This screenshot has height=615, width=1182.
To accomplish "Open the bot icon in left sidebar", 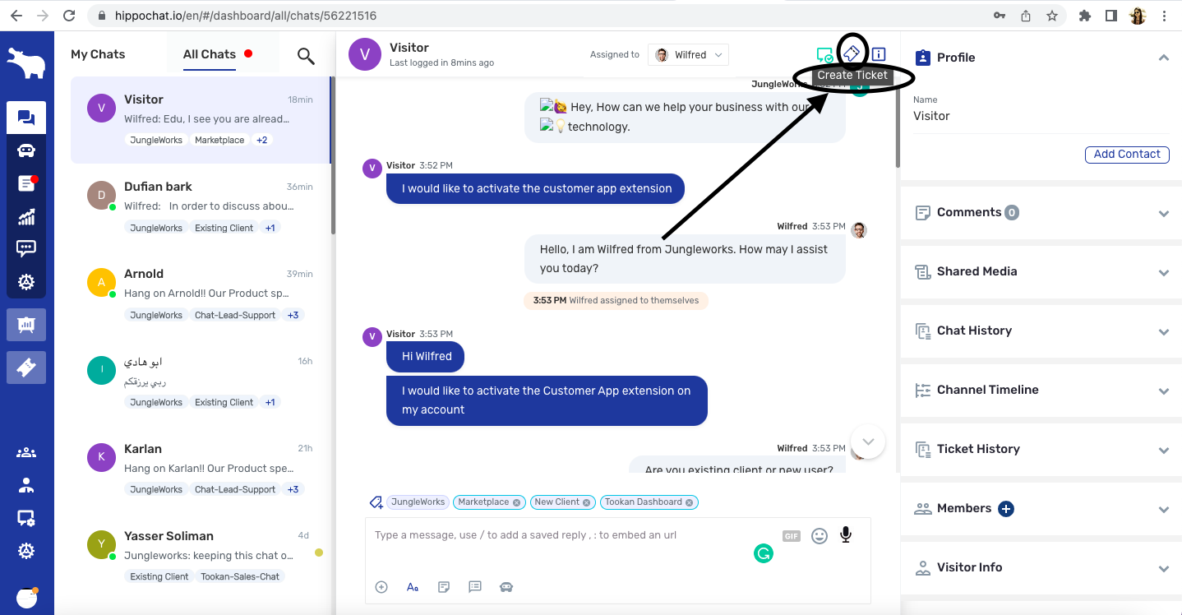I will click(x=26, y=150).
